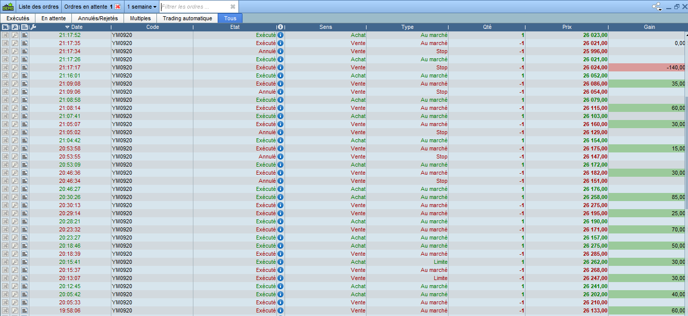Click cancel icon on 21:17:26 row
Screen dimensions: 688x316
pos(6,59)
